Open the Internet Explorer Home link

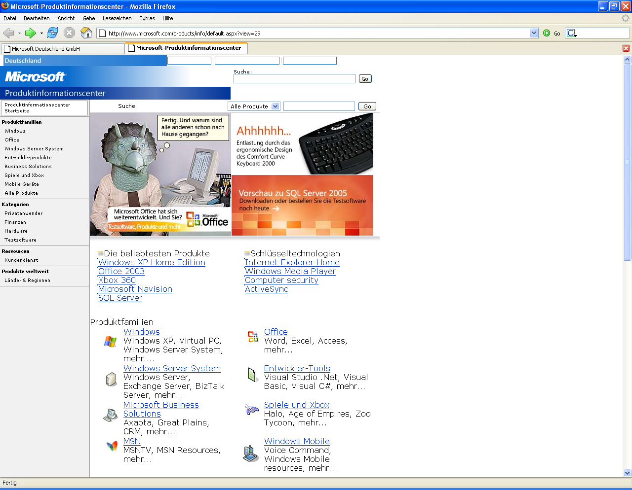click(292, 263)
